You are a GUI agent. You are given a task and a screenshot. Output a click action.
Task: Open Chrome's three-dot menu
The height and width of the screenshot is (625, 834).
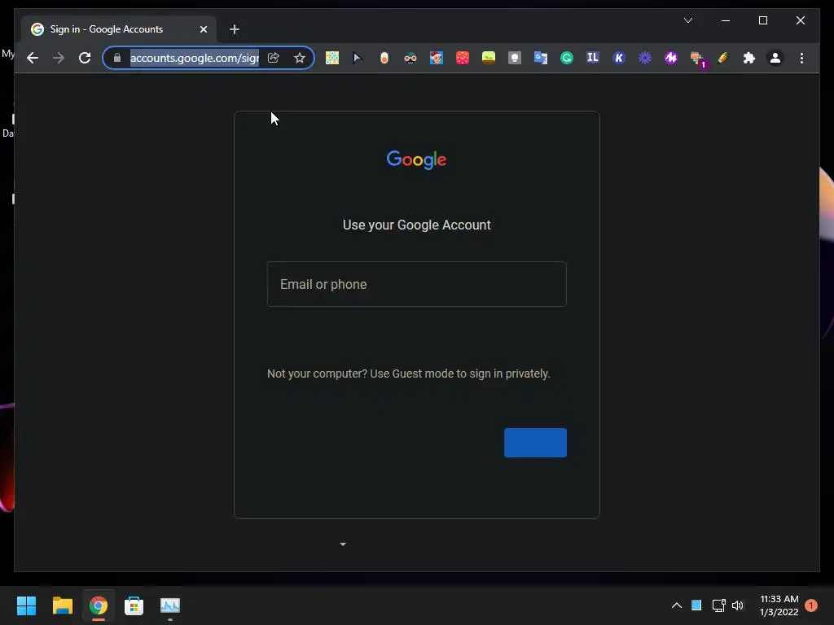[801, 58]
